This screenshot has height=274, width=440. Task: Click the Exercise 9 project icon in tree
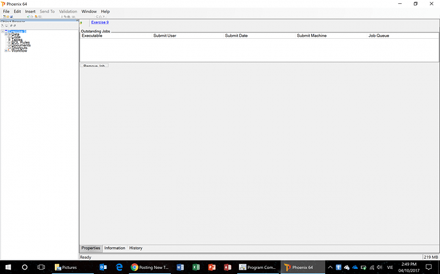pos(6,31)
